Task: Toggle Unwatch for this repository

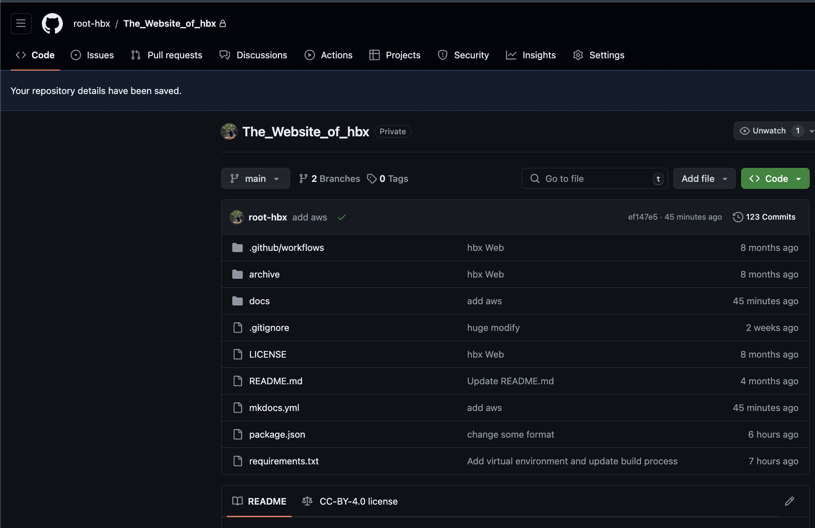Action: click(763, 131)
